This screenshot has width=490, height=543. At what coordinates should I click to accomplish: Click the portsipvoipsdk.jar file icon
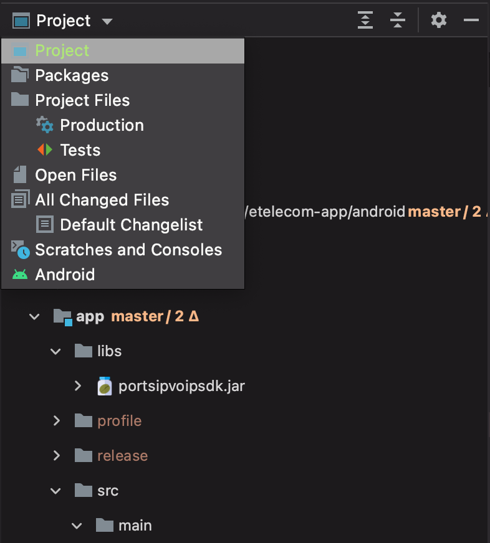point(104,386)
